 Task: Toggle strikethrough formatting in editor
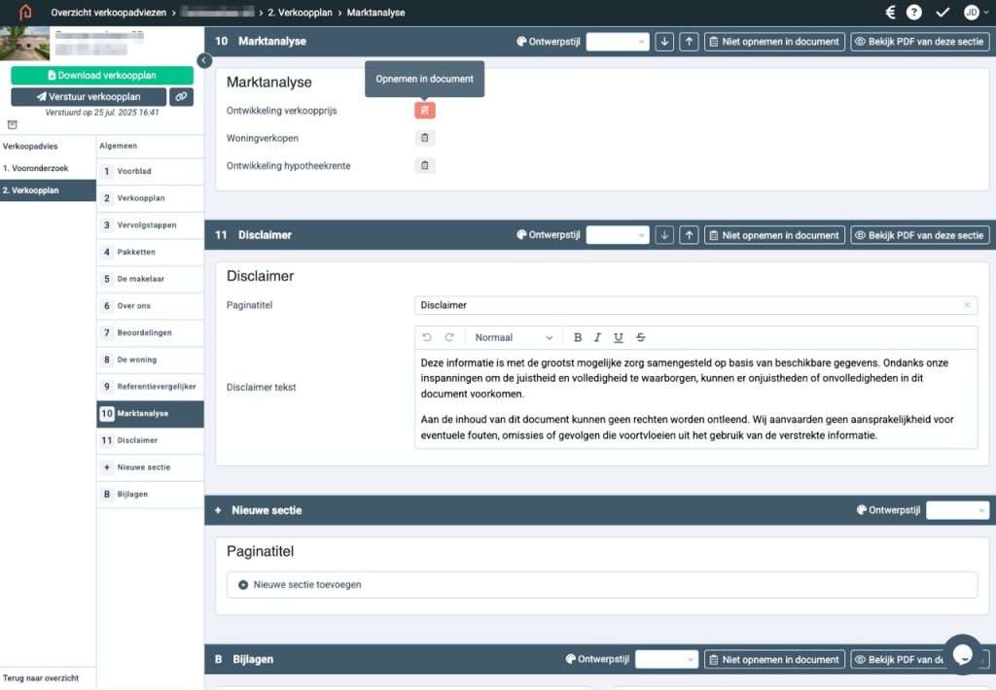(640, 337)
